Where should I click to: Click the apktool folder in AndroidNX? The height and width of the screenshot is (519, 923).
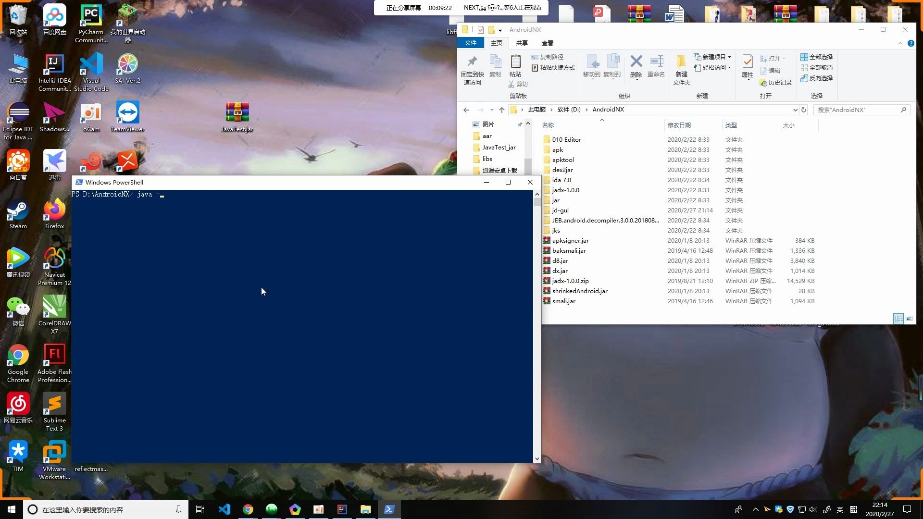tap(561, 160)
